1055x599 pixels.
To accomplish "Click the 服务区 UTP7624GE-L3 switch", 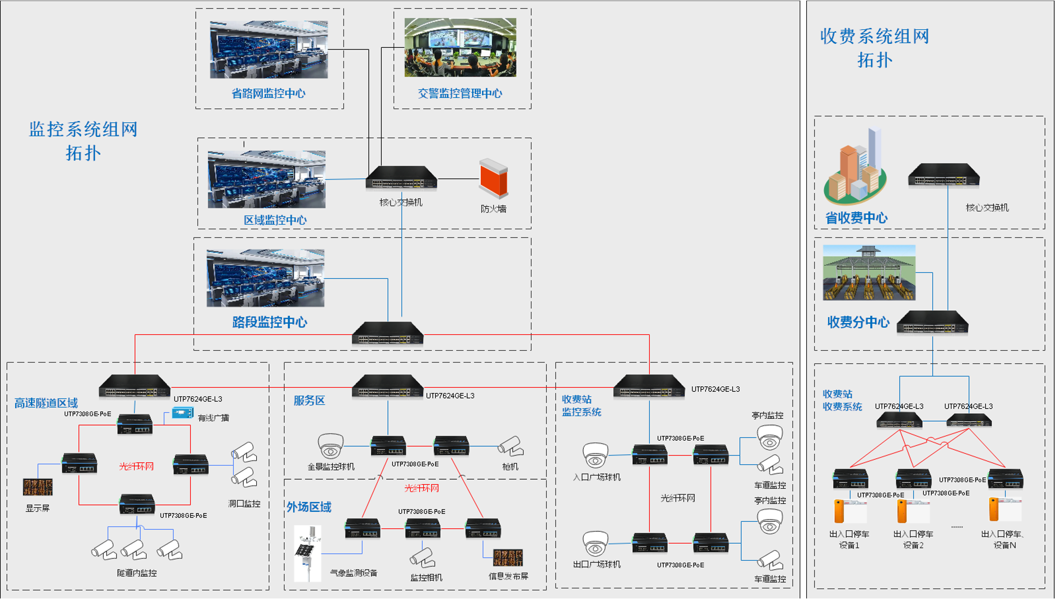I will [387, 387].
